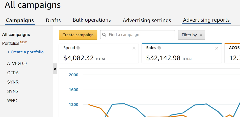240x117 pixels.
Task: Click the Spend info icon
Action: click(x=78, y=48)
